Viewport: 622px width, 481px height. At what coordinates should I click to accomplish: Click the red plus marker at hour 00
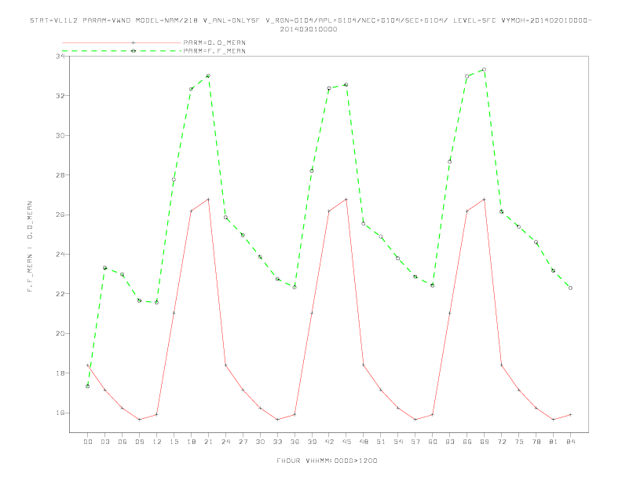click(88, 365)
